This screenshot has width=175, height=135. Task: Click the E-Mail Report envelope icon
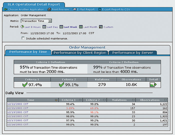point(74,10)
